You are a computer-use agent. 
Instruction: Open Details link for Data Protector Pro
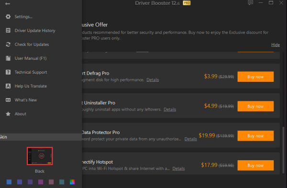[x=190, y=139]
